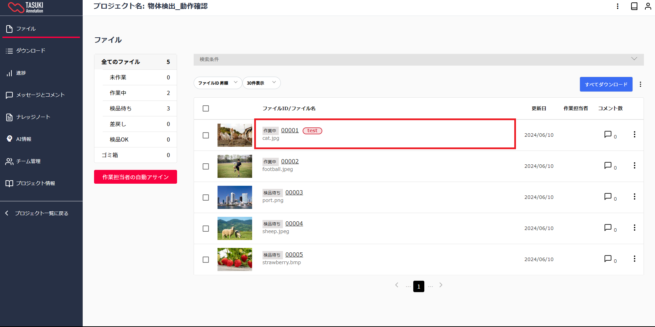
Task: Open comment icon for cat.jpg row
Action: point(608,134)
